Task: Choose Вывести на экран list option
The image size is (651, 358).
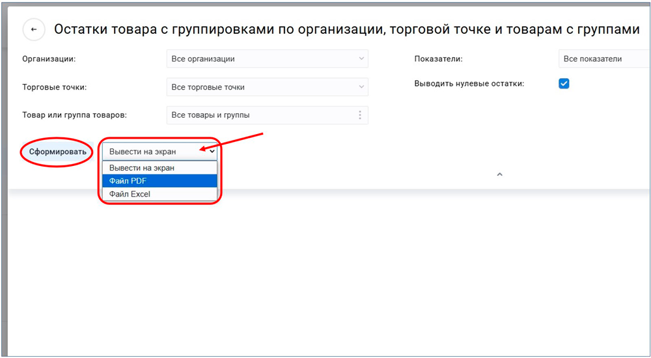Action: click(159, 168)
